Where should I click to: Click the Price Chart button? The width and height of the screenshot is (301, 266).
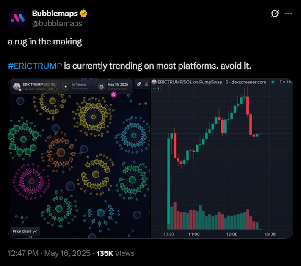[x=25, y=231]
